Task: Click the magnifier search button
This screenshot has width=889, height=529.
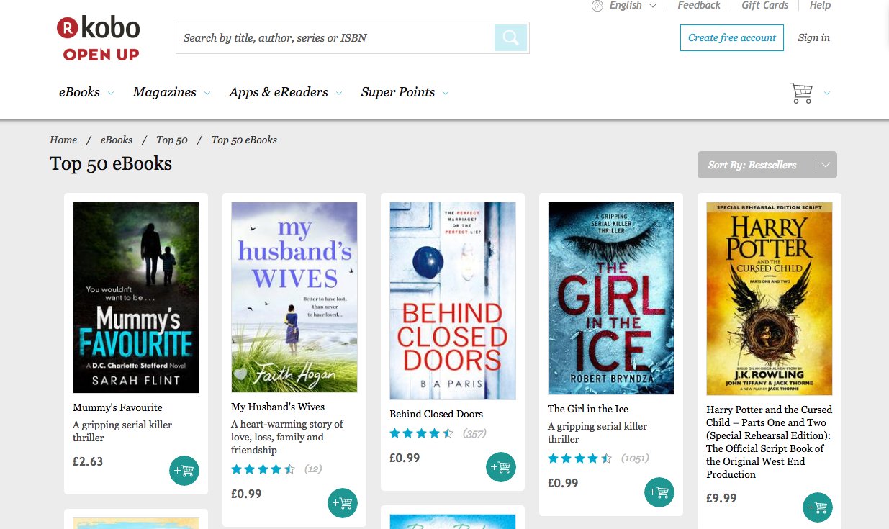Action: pos(510,37)
